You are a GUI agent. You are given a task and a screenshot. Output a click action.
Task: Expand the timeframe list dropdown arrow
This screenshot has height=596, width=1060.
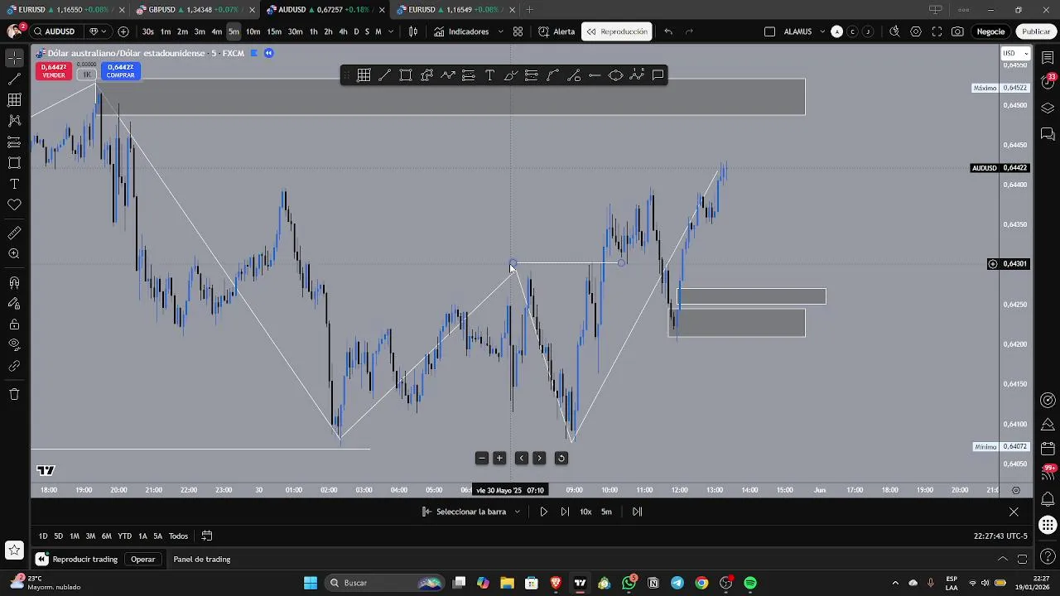tap(391, 31)
